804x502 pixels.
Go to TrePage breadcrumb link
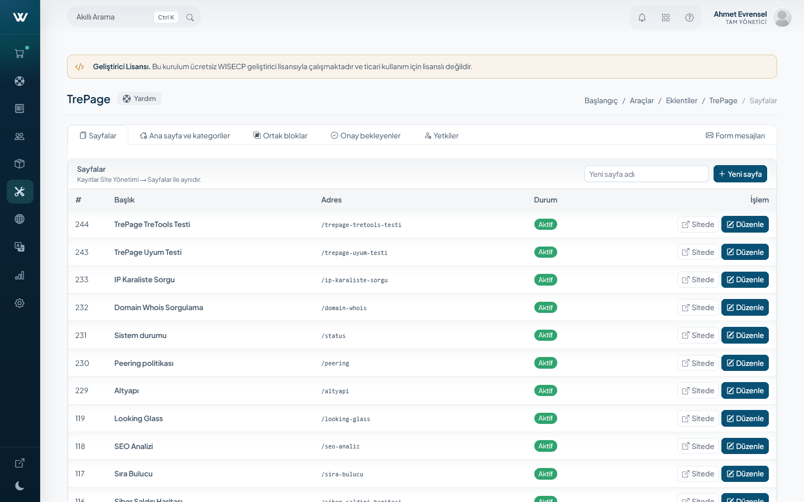[723, 101]
